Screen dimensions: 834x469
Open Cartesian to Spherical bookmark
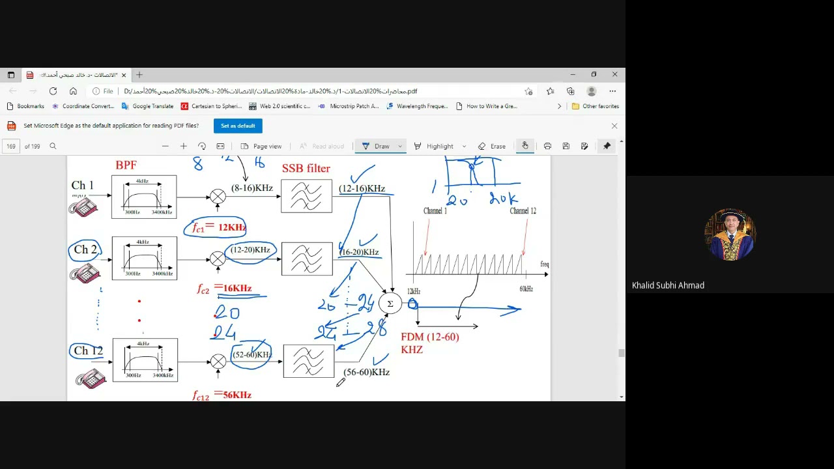pos(212,106)
